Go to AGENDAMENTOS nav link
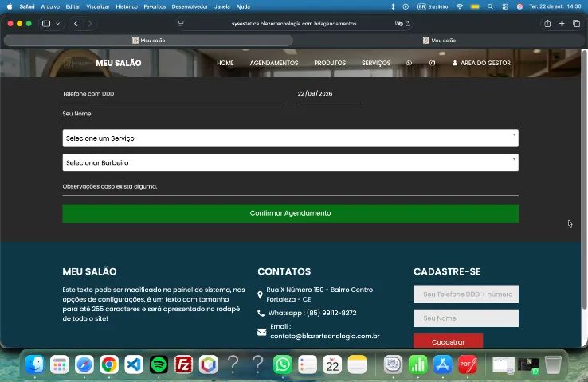 [274, 63]
